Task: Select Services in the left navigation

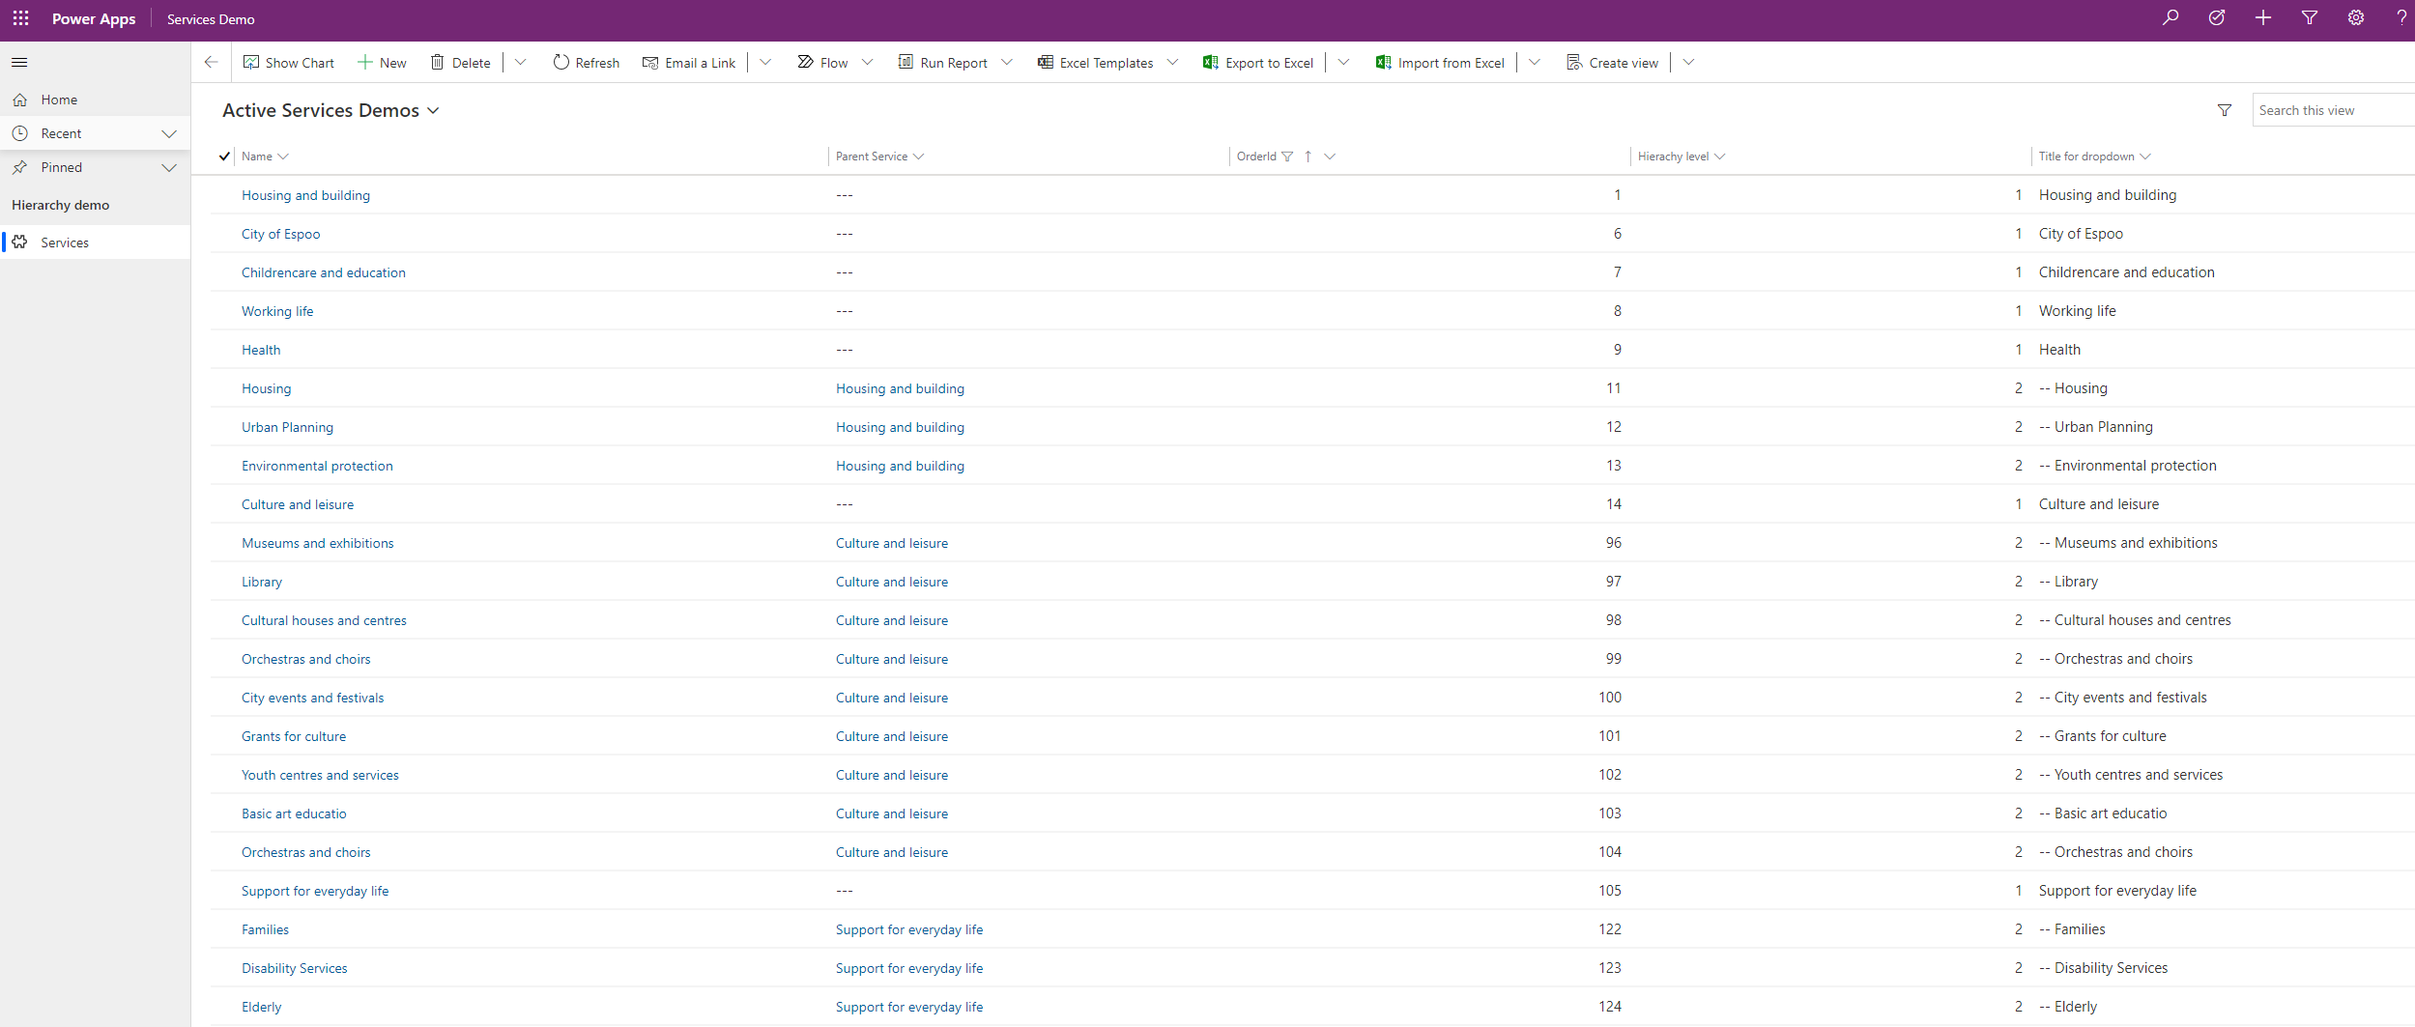Action: [x=65, y=242]
